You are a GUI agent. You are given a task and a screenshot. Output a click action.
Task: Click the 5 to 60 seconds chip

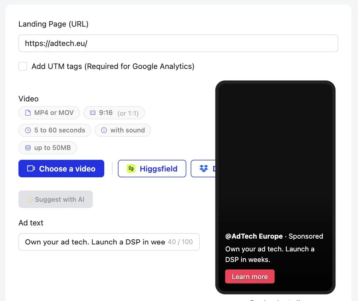(x=55, y=130)
